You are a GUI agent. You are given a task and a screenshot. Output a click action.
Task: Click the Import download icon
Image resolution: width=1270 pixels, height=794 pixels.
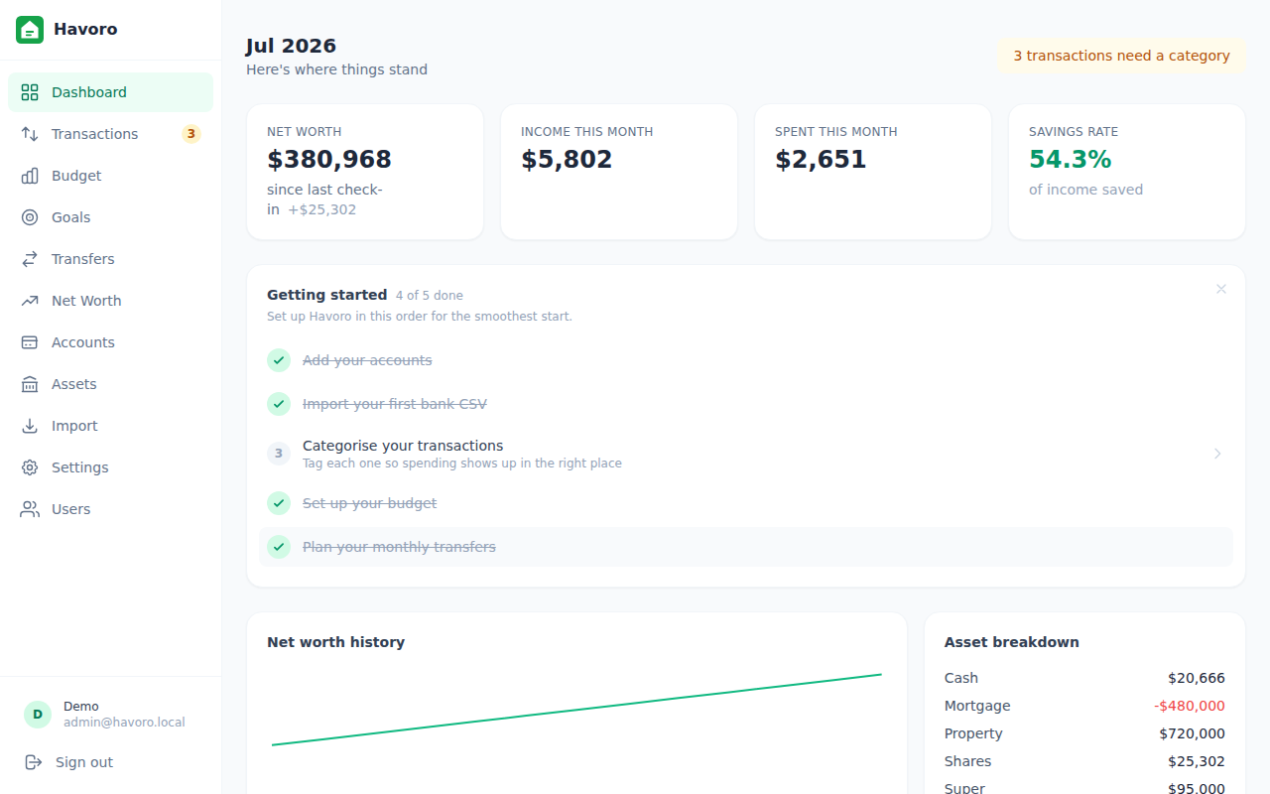pyautogui.click(x=30, y=426)
